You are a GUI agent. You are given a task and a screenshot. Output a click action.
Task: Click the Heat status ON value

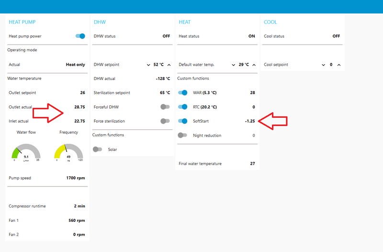click(x=252, y=36)
